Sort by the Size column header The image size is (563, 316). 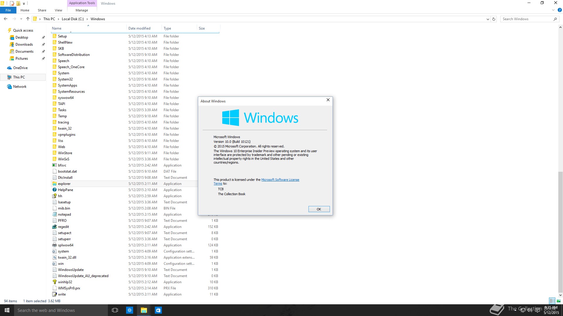[208, 28]
